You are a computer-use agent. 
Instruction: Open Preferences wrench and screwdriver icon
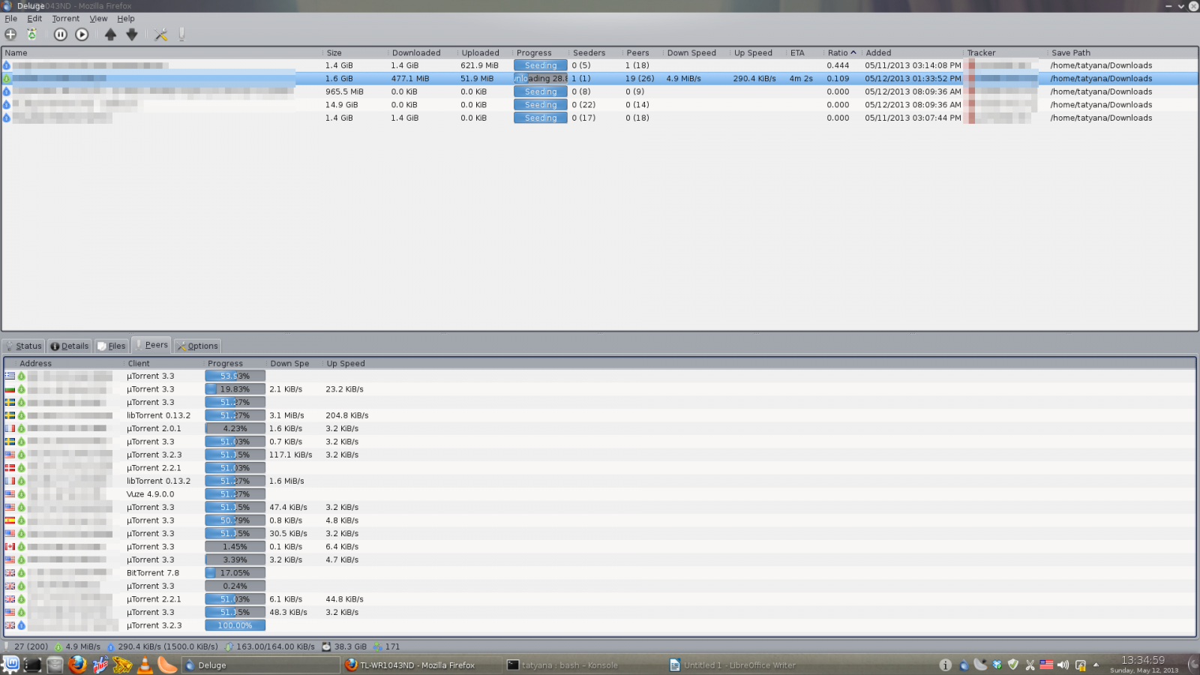(160, 34)
